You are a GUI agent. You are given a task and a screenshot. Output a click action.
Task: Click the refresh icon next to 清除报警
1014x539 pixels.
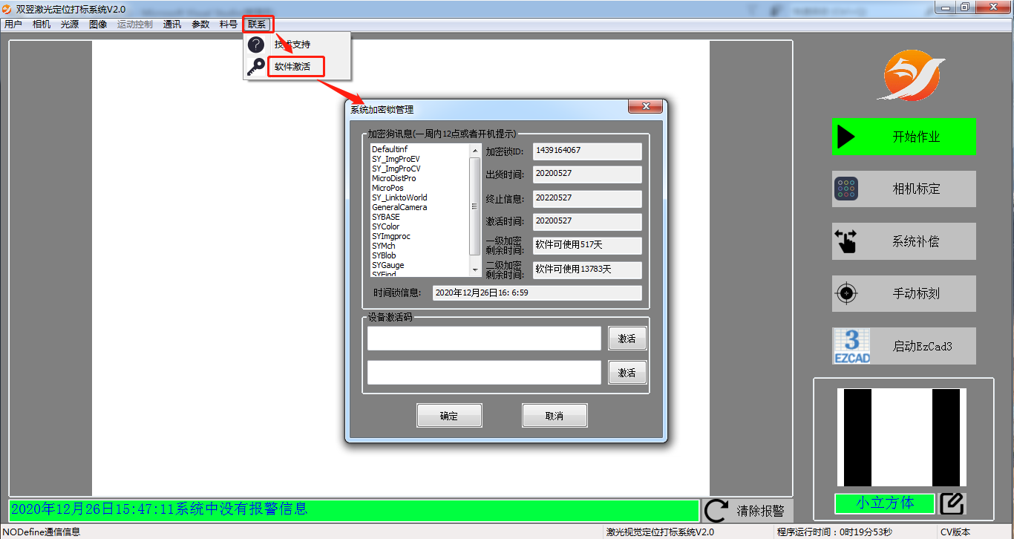(716, 511)
